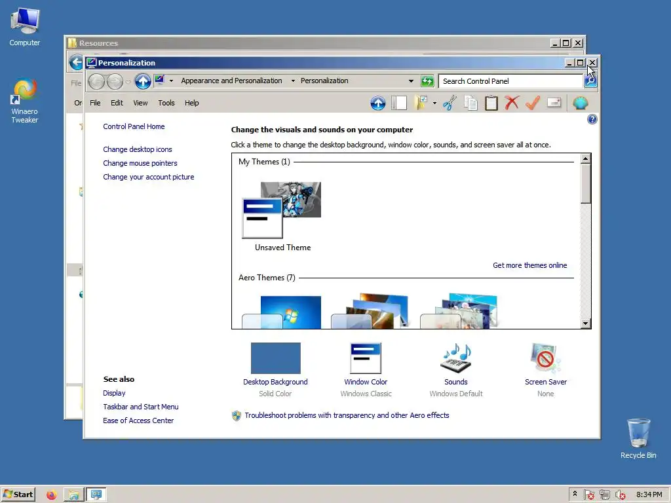Click the Paste clipboard icon

pos(491,103)
